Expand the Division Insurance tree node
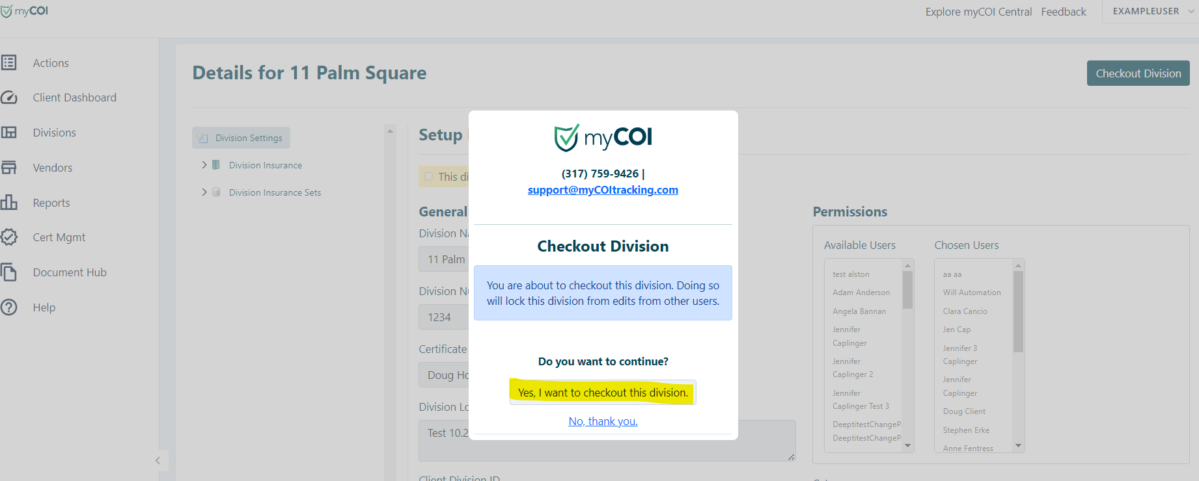The height and width of the screenshot is (481, 1199). tap(204, 165)
